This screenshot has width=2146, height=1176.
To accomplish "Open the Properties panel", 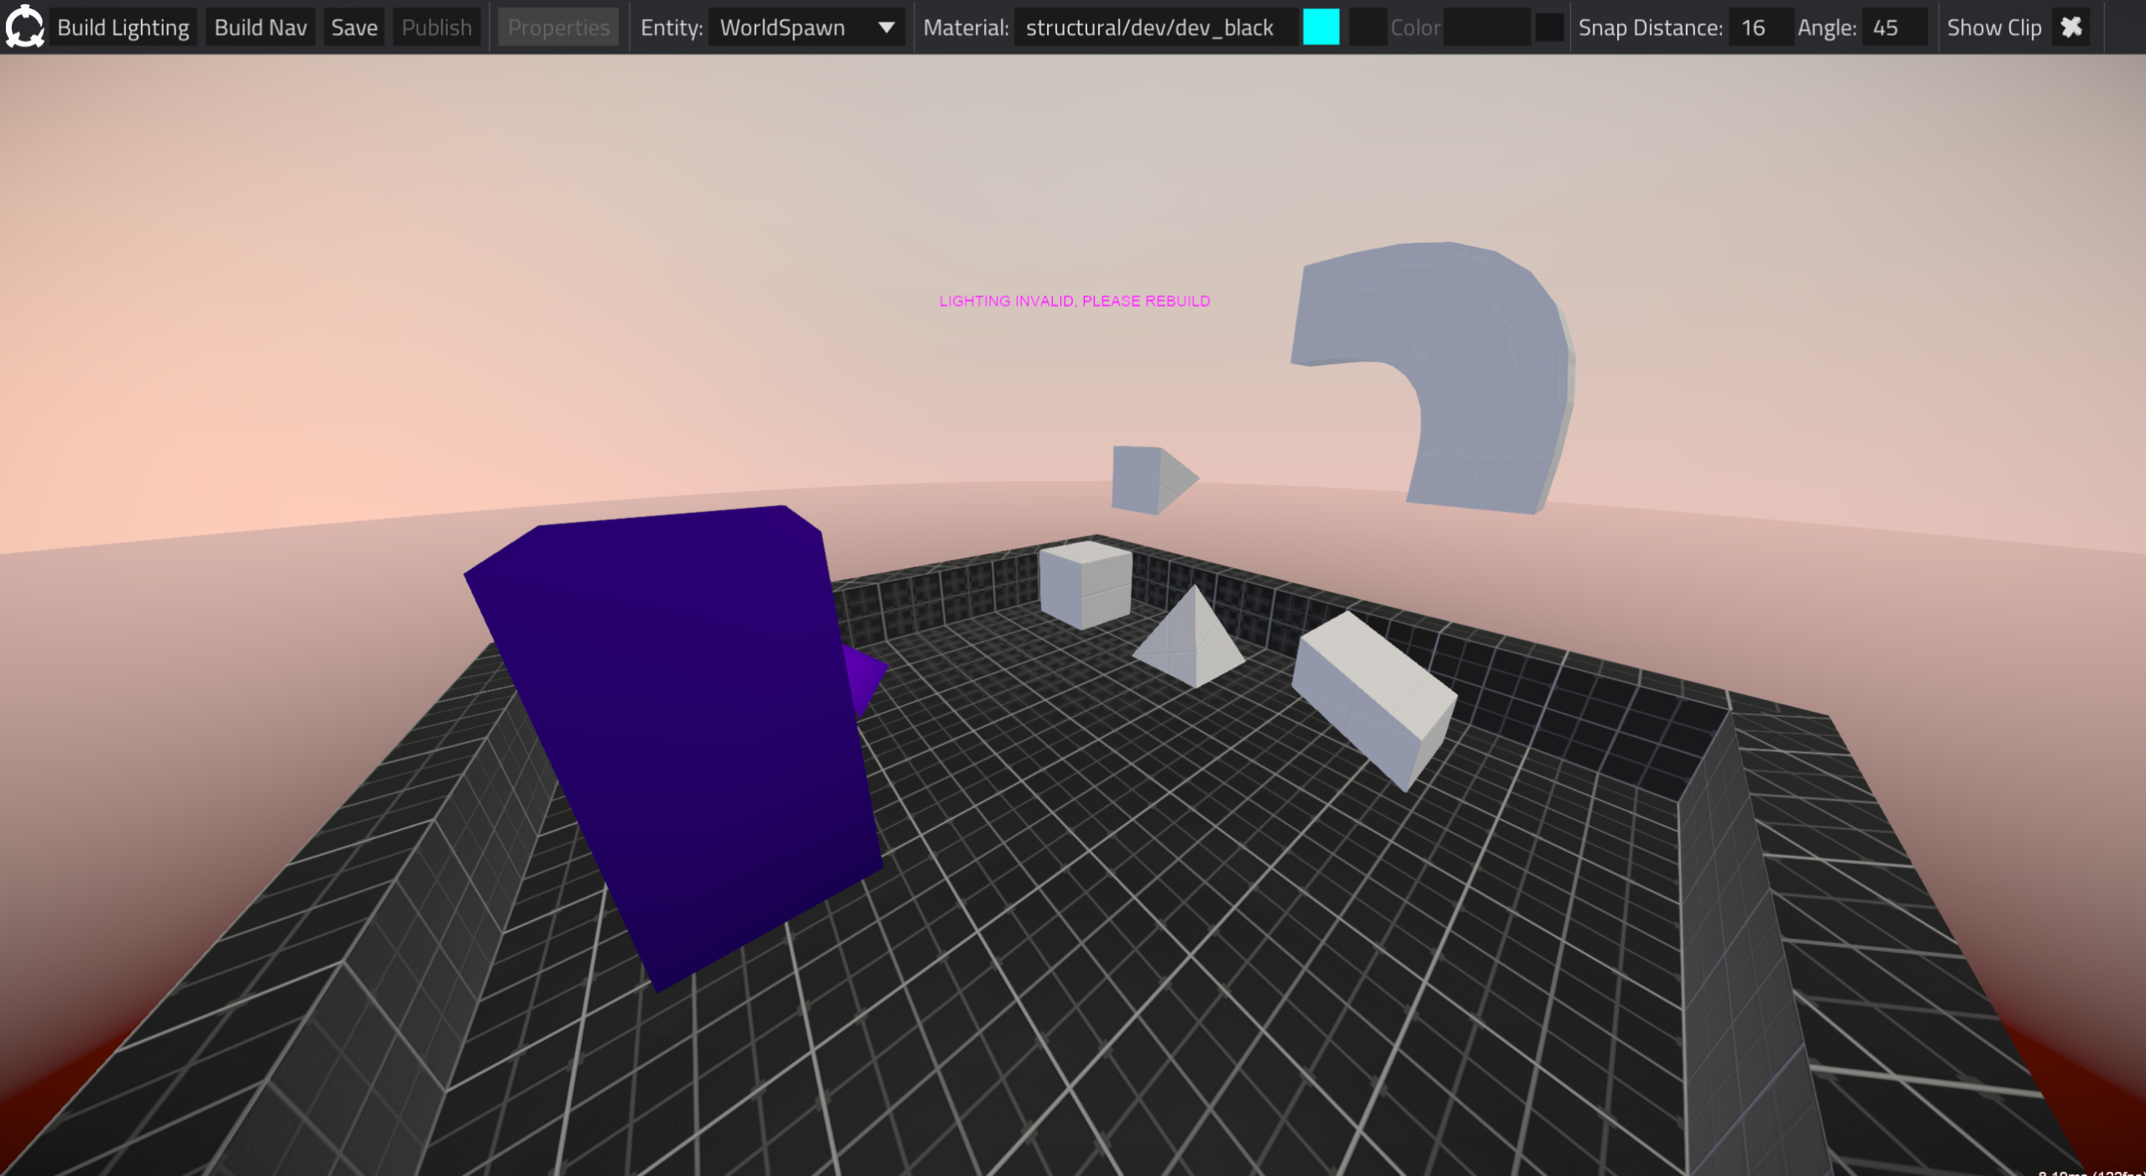I will point(558,28).
